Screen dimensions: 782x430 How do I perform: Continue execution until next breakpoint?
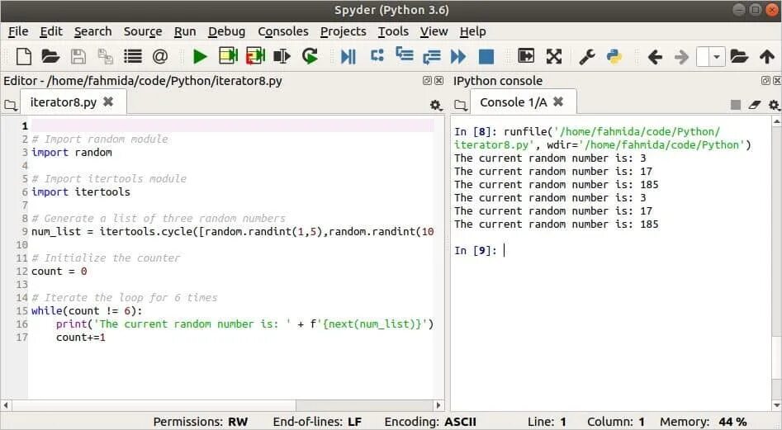click(458, 56)
